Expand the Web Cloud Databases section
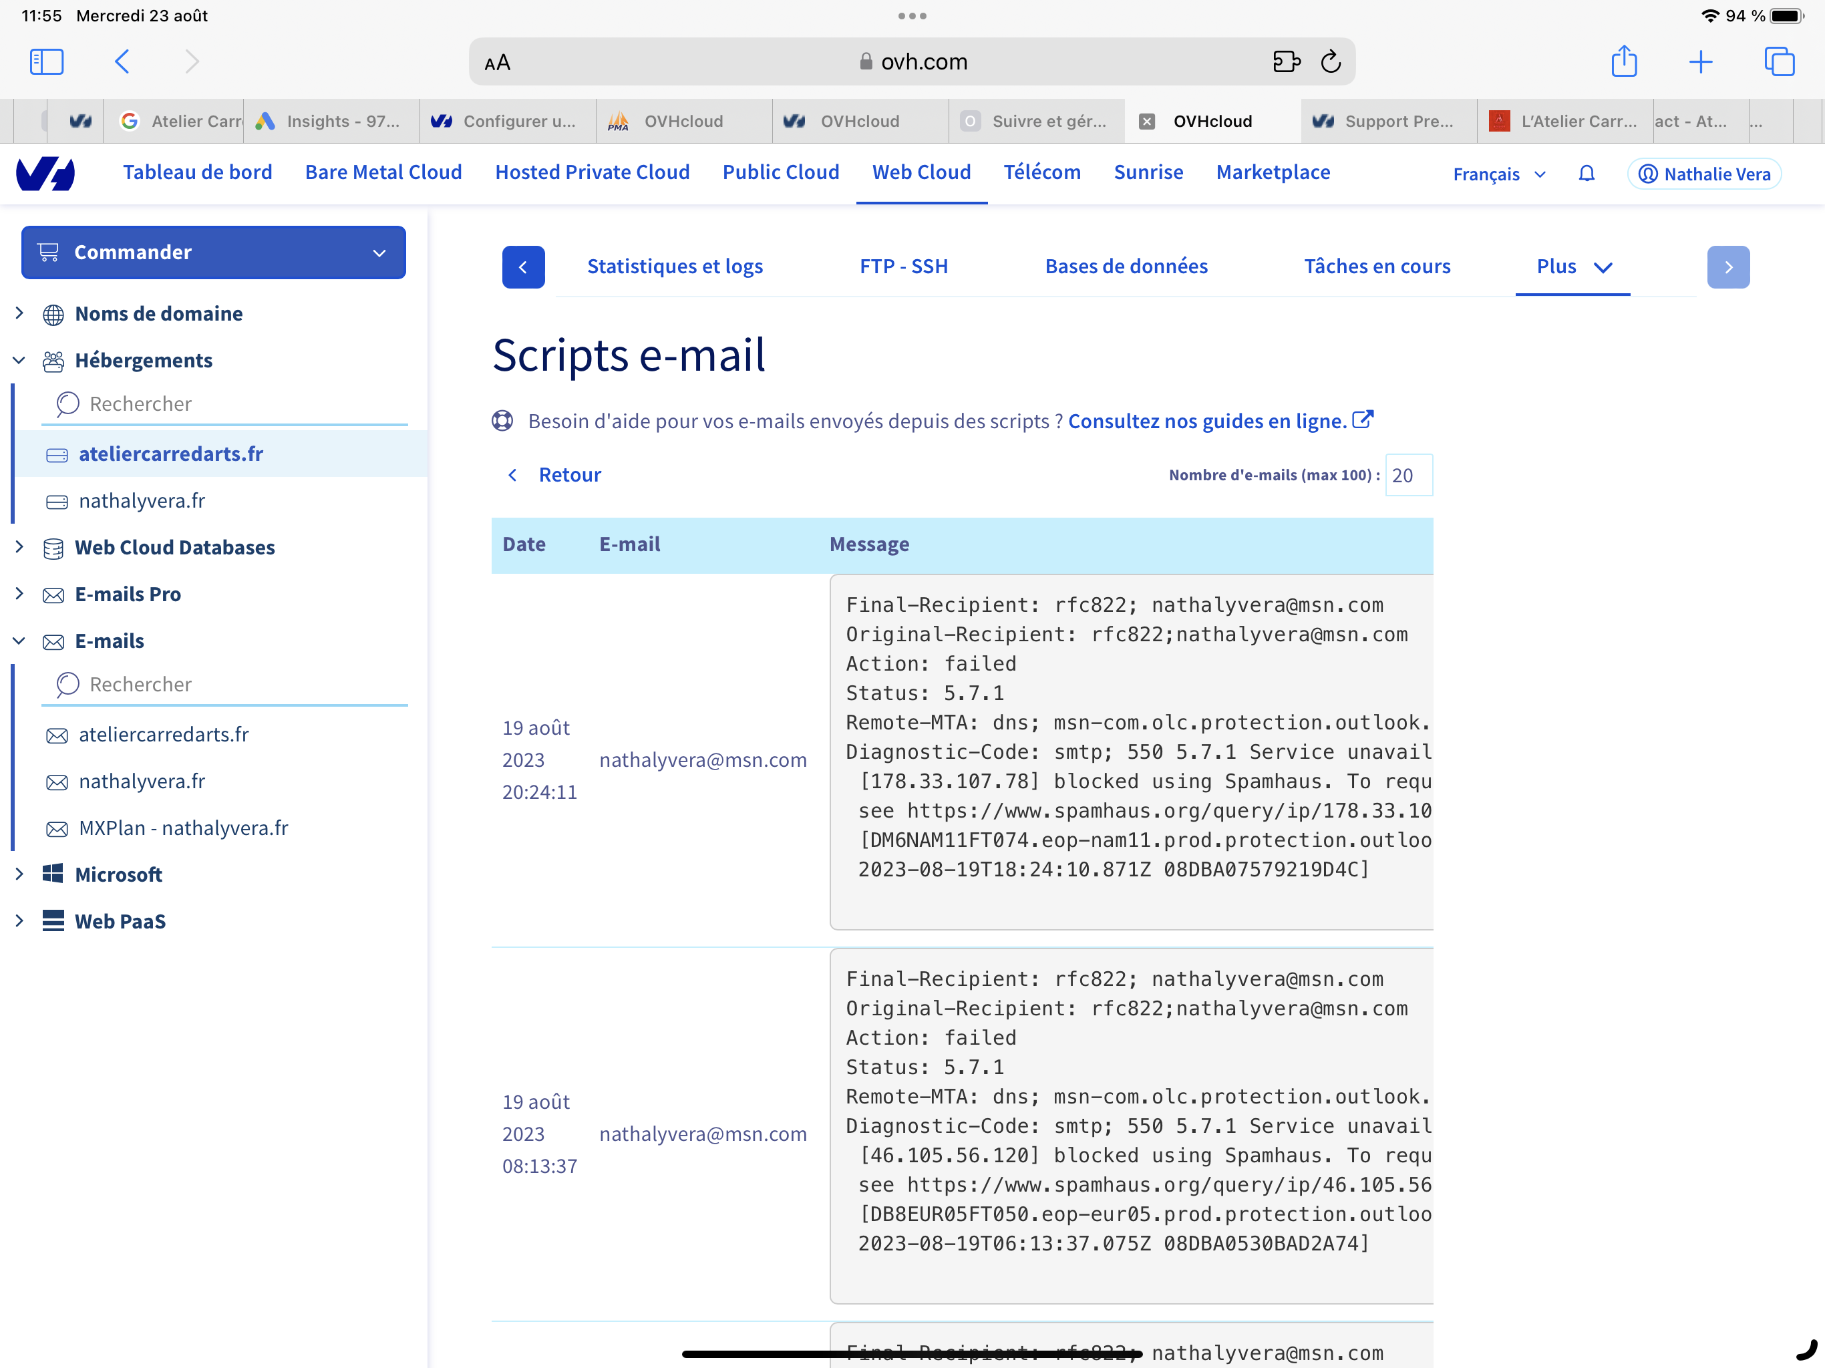This screenshot has height=1368, width=1825. (20, 547)
